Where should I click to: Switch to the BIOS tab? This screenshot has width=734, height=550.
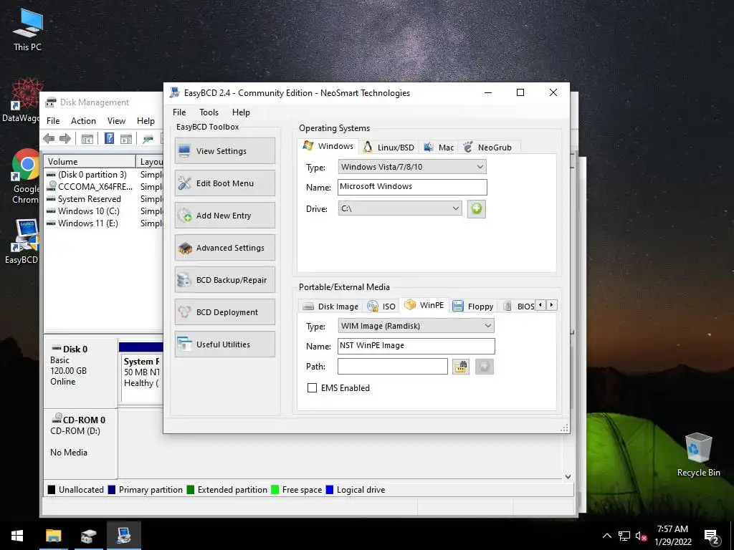pos(518,307)
